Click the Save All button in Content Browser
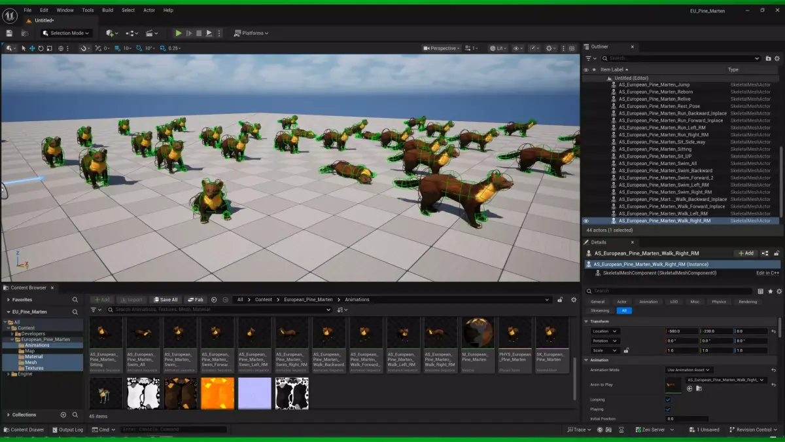The width and height of the screenshot is (785, 442). click(x=166, y=299)
